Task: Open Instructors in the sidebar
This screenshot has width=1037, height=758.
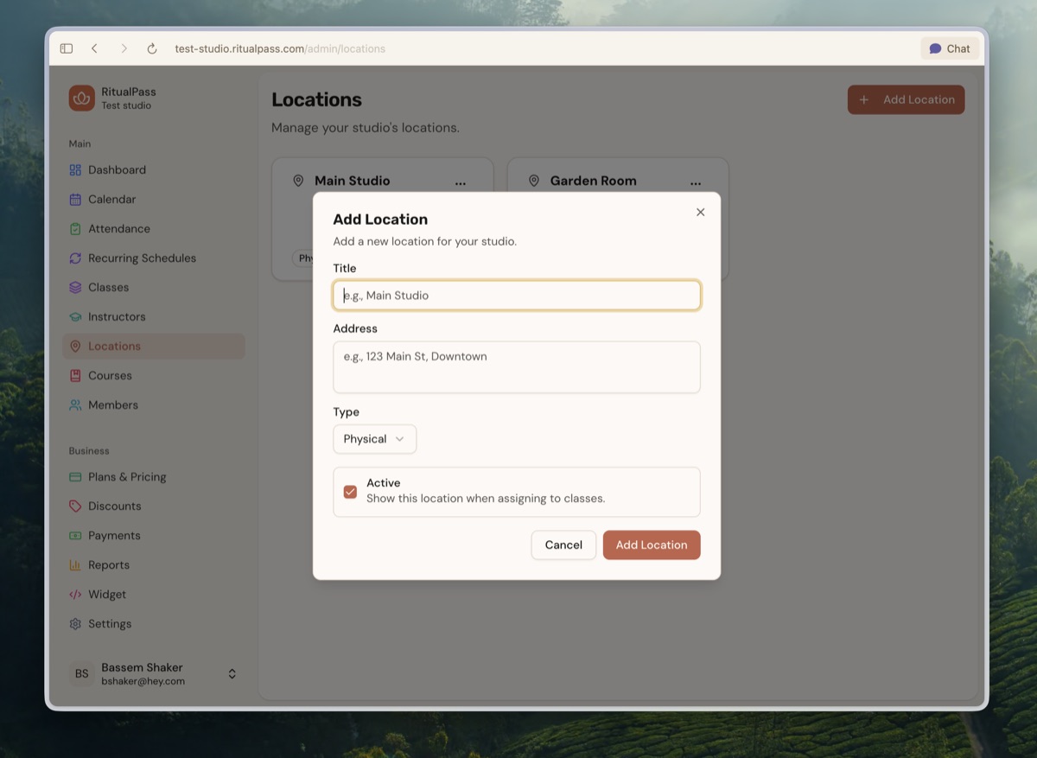Action: (x=154, y=317)
